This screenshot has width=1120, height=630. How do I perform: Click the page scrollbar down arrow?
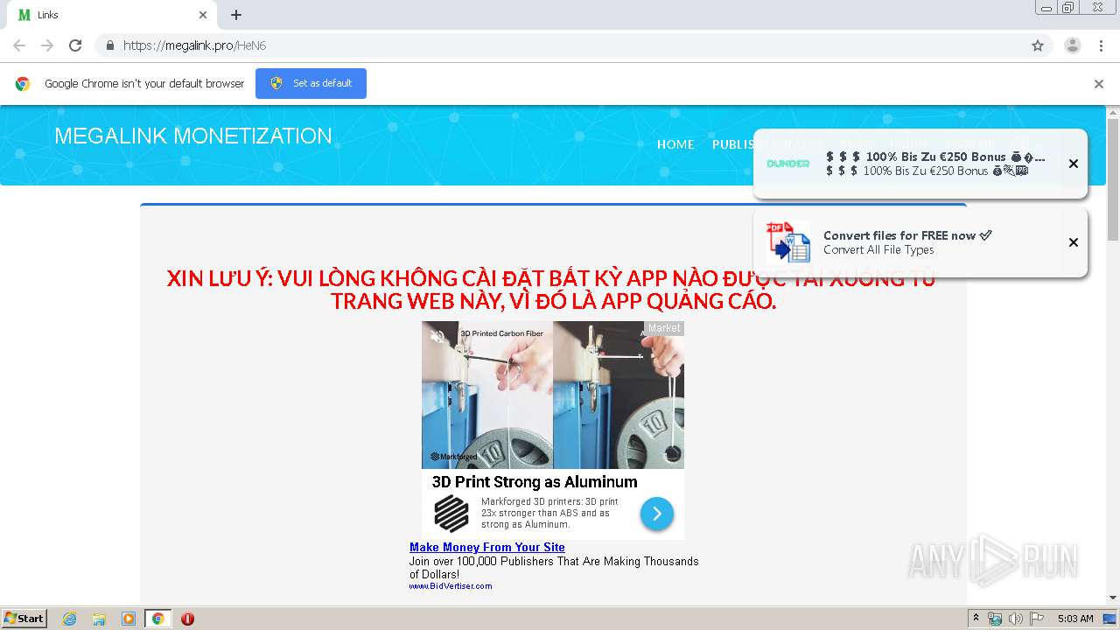pos(1113,598)
